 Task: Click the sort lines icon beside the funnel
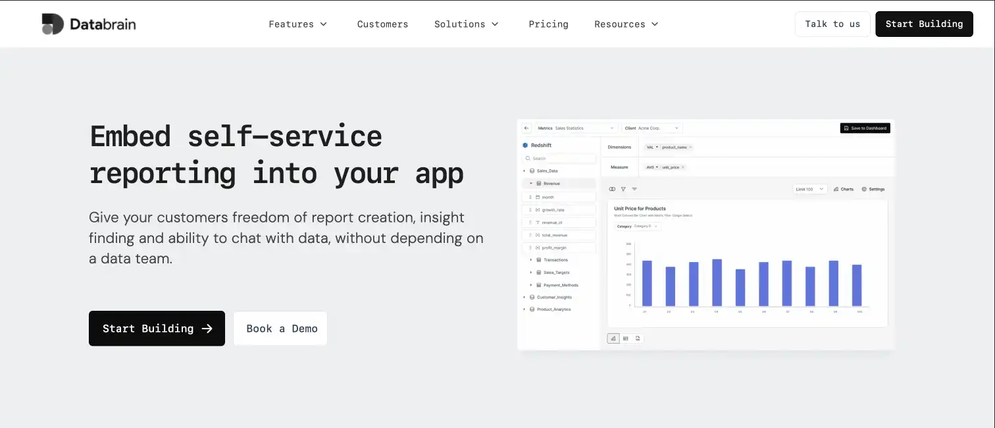634,189
